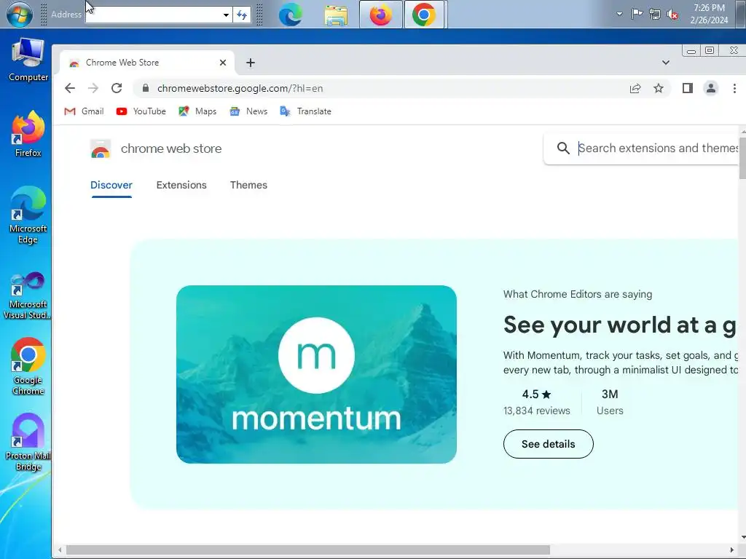Select the Firefox desktop shortcut
746x559 pixels.
[28, 134]
